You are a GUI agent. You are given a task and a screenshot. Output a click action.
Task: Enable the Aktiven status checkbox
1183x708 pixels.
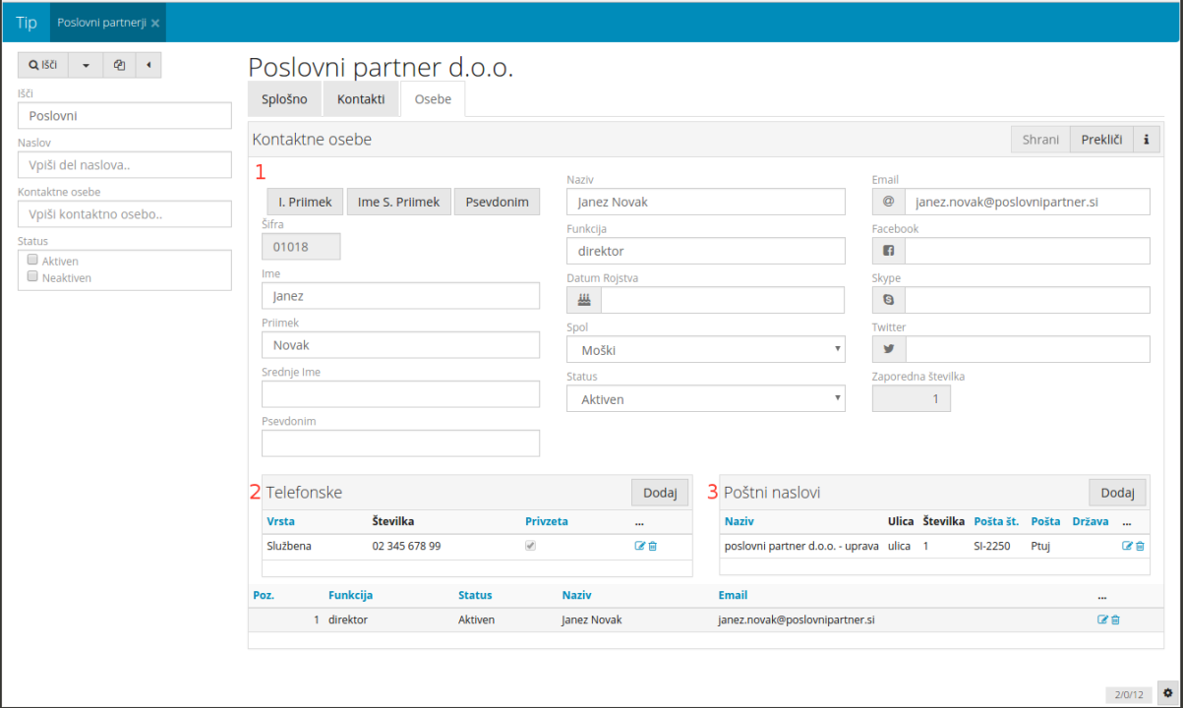pos(32,261)
